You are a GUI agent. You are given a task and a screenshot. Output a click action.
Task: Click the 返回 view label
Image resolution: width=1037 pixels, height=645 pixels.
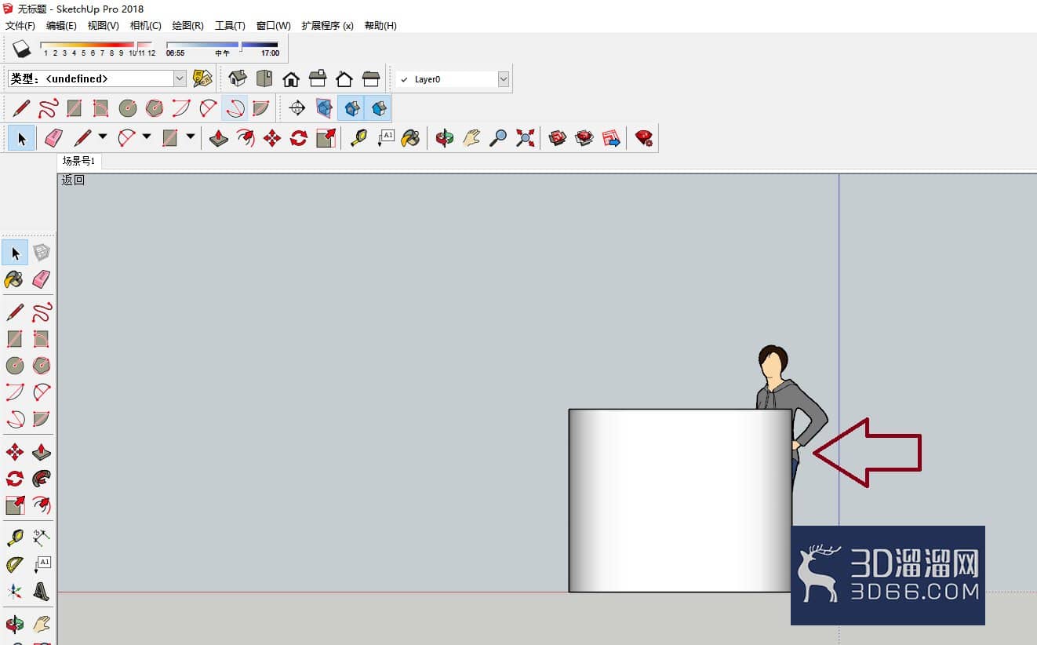[73, 180]
